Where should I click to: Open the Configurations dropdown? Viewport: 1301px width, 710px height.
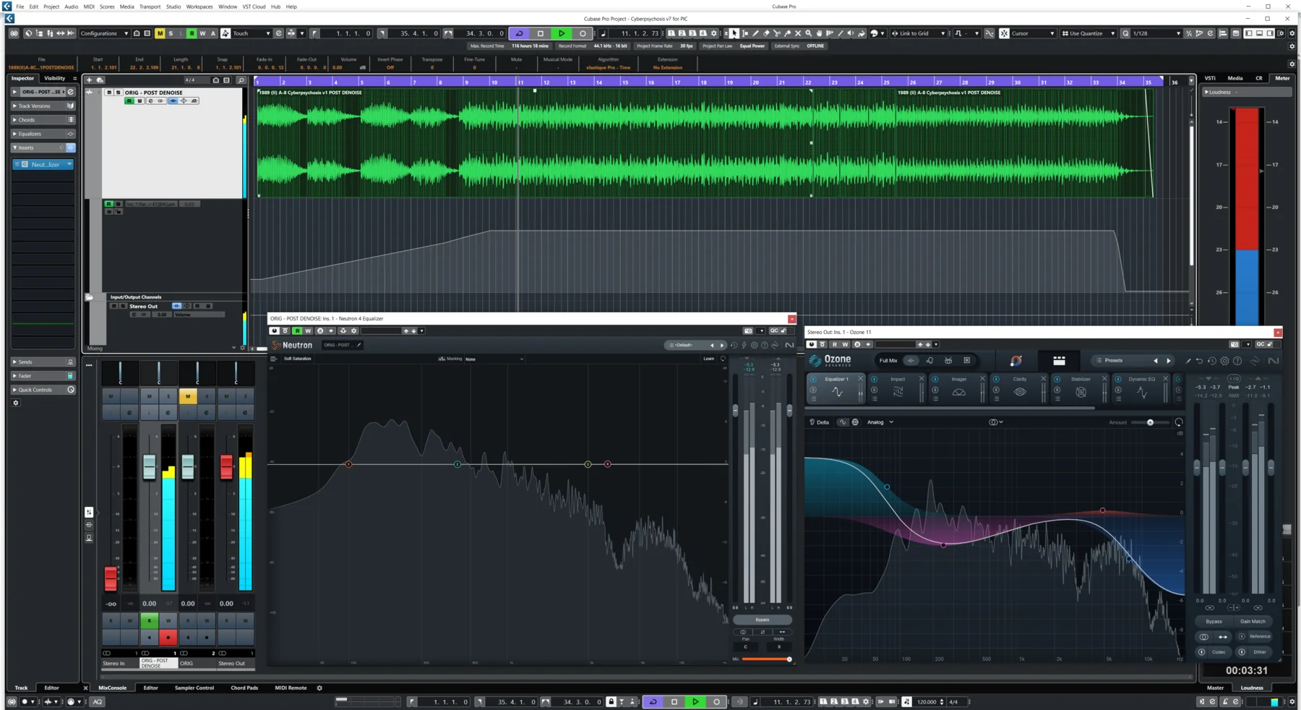tap(104, 33)
